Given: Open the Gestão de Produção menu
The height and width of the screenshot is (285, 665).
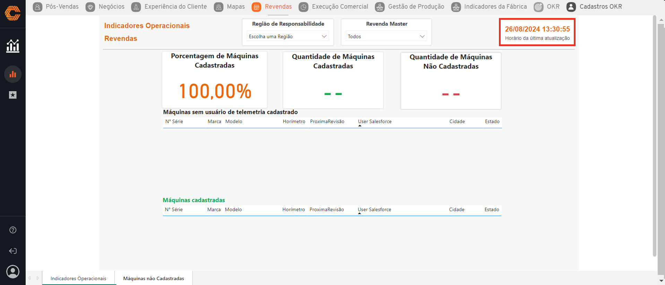Looking at the screenshot, I should [416, 7].
